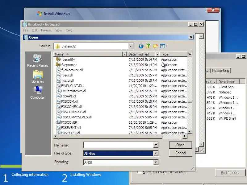The image size is (247, 185).
Task: Select FXSCOVER application icon
Action: pyautogui.click(x=58, y=122)
